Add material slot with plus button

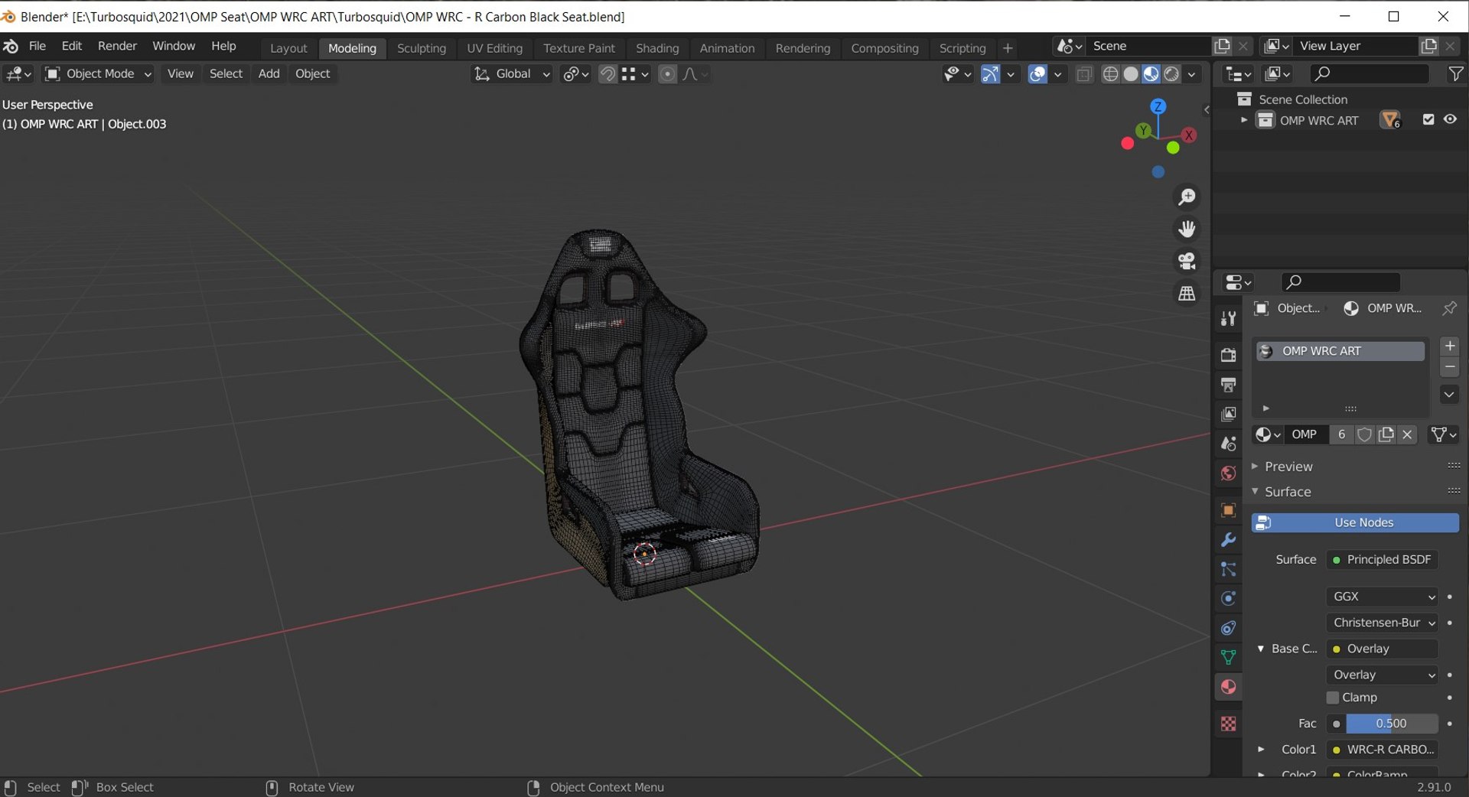(1449, 346)
